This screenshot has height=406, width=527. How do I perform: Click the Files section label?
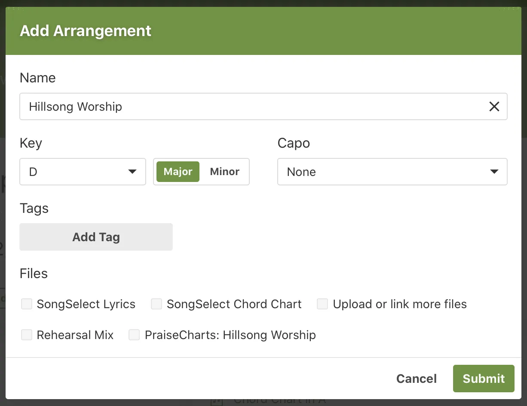point(34,273)
